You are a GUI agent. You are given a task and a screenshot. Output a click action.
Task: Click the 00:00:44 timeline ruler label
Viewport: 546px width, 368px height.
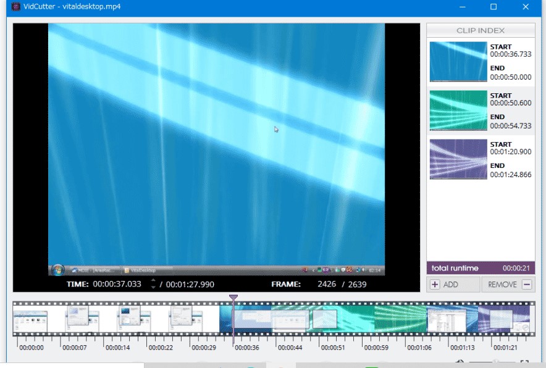[290, 348]
